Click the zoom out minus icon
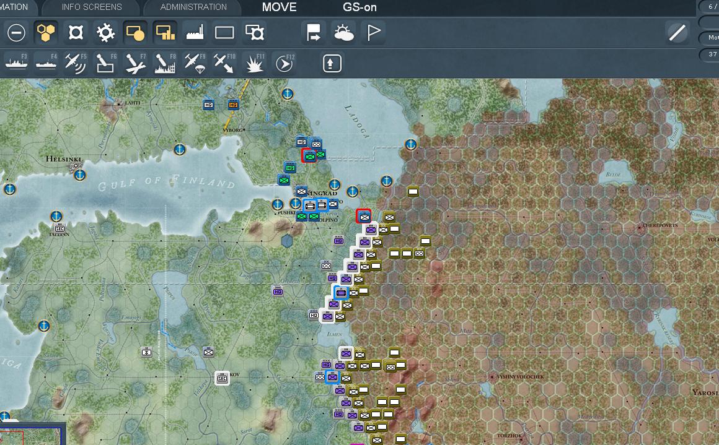 [17, 33]
